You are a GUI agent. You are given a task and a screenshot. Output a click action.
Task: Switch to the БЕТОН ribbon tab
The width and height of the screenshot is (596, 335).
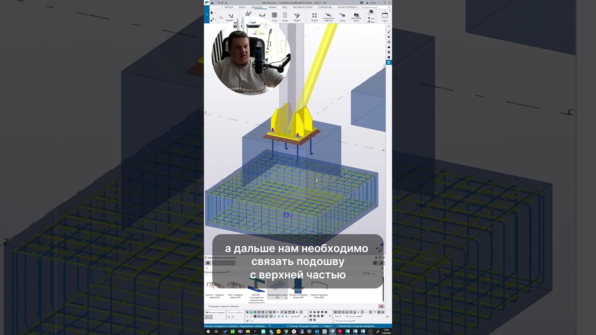242,7
